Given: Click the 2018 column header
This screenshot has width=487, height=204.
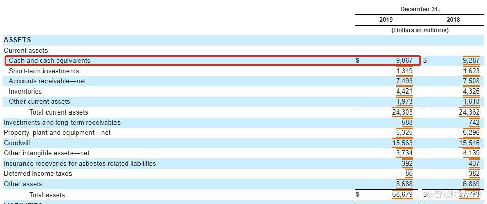Looking at the screenshot, I should [453, 20].
